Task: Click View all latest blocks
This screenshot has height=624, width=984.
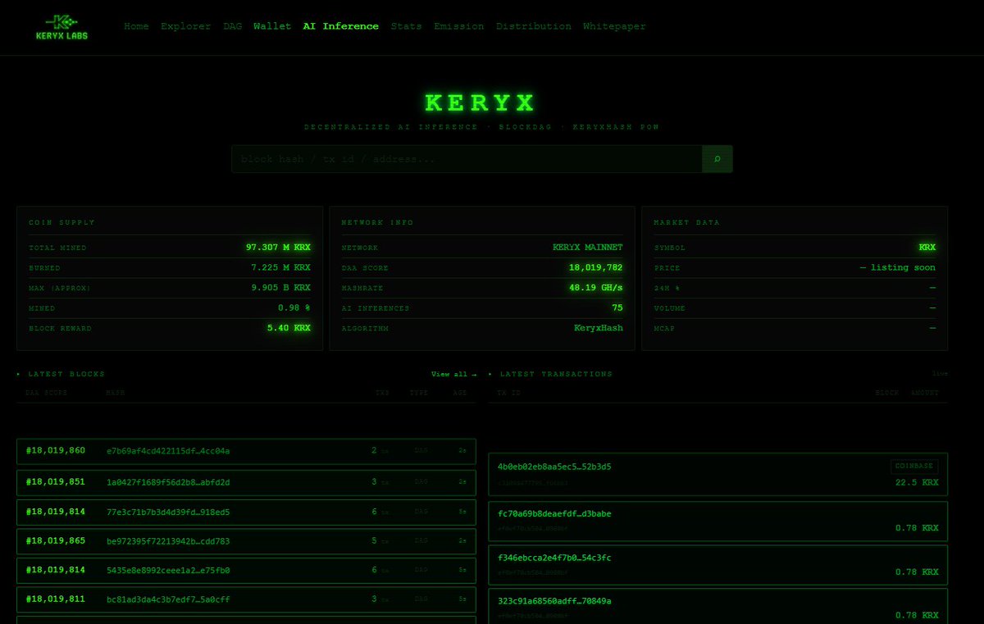Action: pos(453,374)
